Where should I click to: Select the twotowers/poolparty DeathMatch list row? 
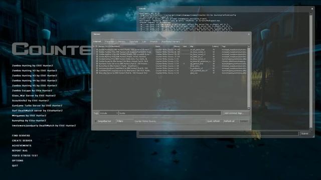(x=170, y=68)
